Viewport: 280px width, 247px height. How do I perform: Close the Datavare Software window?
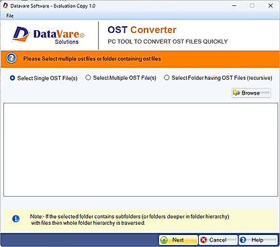point(271,6)
